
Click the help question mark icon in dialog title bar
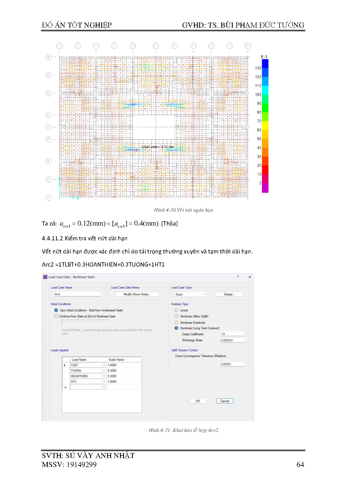(238, 277)
